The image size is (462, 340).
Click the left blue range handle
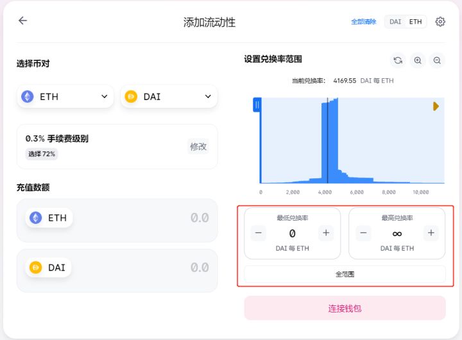pyautogui.click(x=257, y=105)
